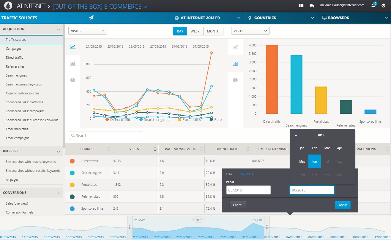Open VISITS metric dropdown of left chart
Image resolution: width=391 pixels, height=240 pixels.
click(88, 31)
